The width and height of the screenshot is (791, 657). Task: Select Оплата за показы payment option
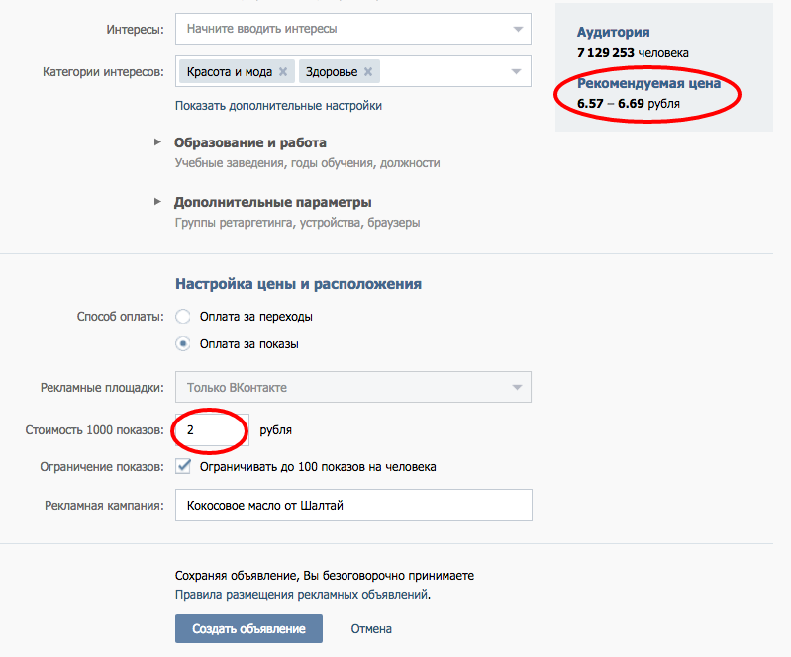182,344
